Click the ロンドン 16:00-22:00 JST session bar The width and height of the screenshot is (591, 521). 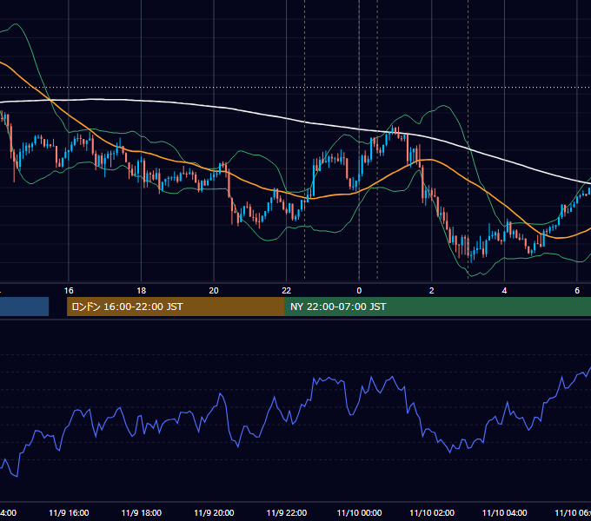coord(176,307)
